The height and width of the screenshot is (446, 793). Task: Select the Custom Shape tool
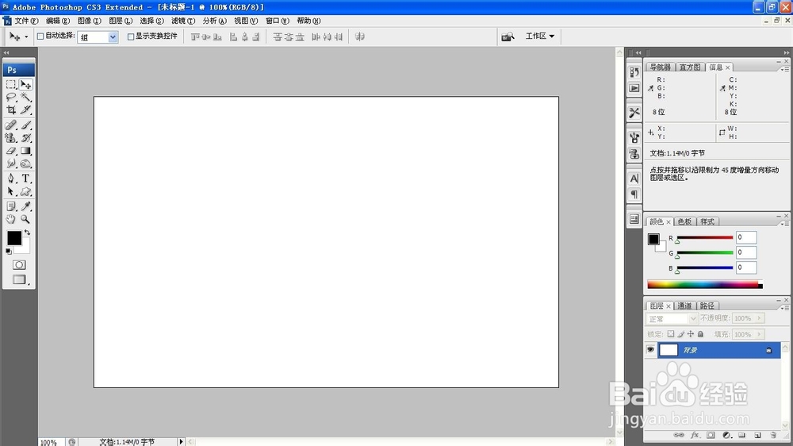click(26, 191)
